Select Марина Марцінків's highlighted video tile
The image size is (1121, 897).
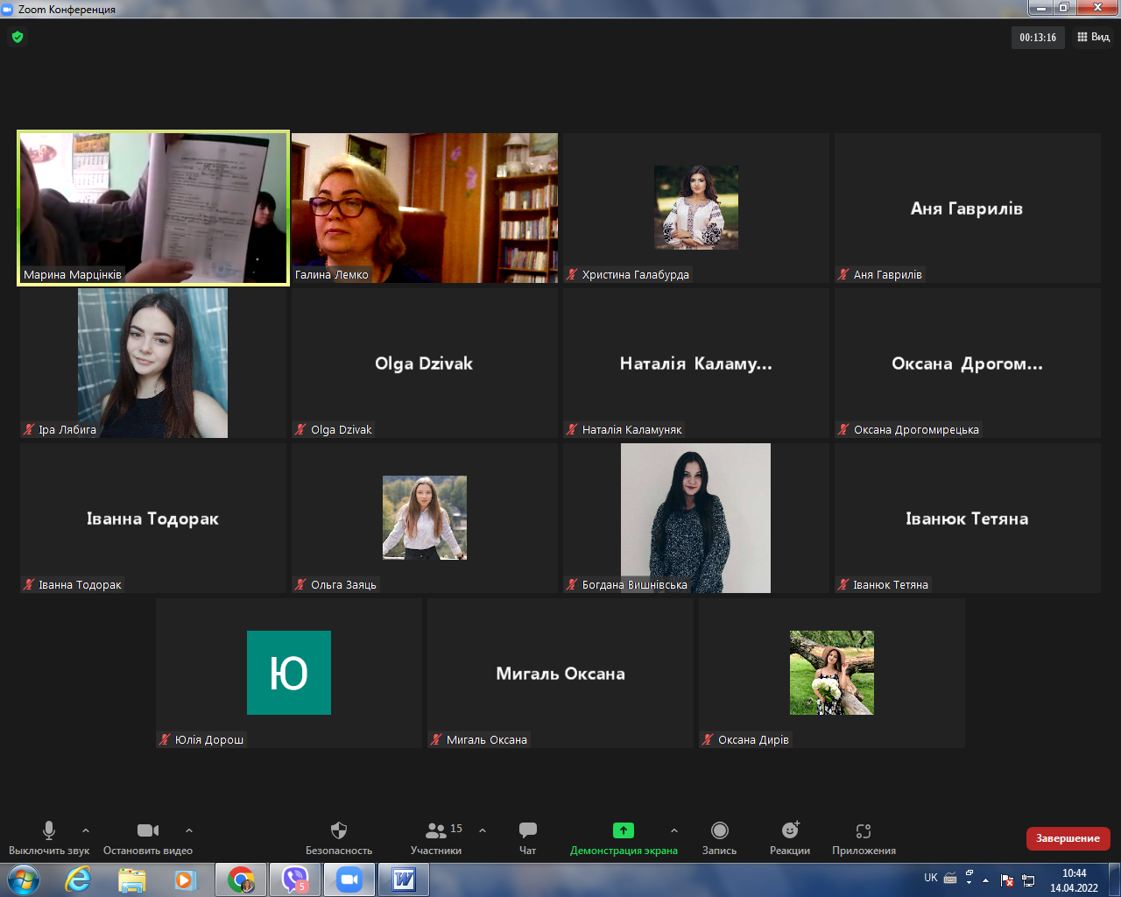(x=153, y=208)
